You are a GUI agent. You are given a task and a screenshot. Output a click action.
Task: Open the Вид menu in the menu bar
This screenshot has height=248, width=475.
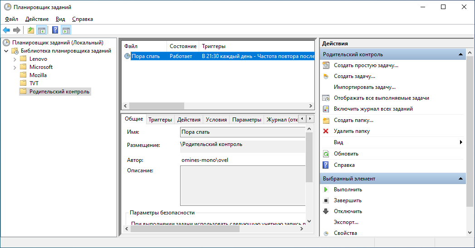tap(60, 19)
